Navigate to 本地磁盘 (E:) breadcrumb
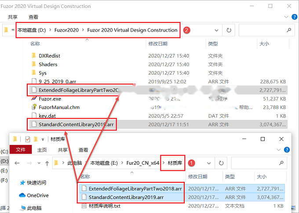This screenshot has width=299, height=213. 104,163
